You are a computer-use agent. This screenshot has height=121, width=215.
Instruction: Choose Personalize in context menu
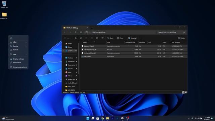click(18, 63)
